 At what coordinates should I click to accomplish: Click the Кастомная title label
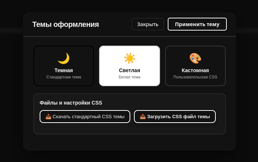(195, 70)
